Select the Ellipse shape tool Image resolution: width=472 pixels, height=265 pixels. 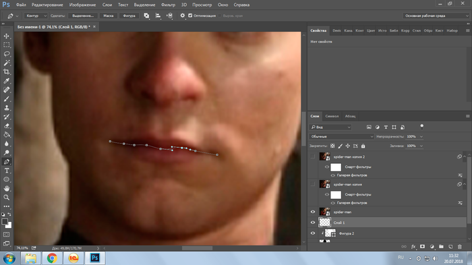tap(6, 179)
